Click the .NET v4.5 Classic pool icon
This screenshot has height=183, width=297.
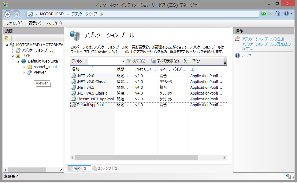(73, 93)
